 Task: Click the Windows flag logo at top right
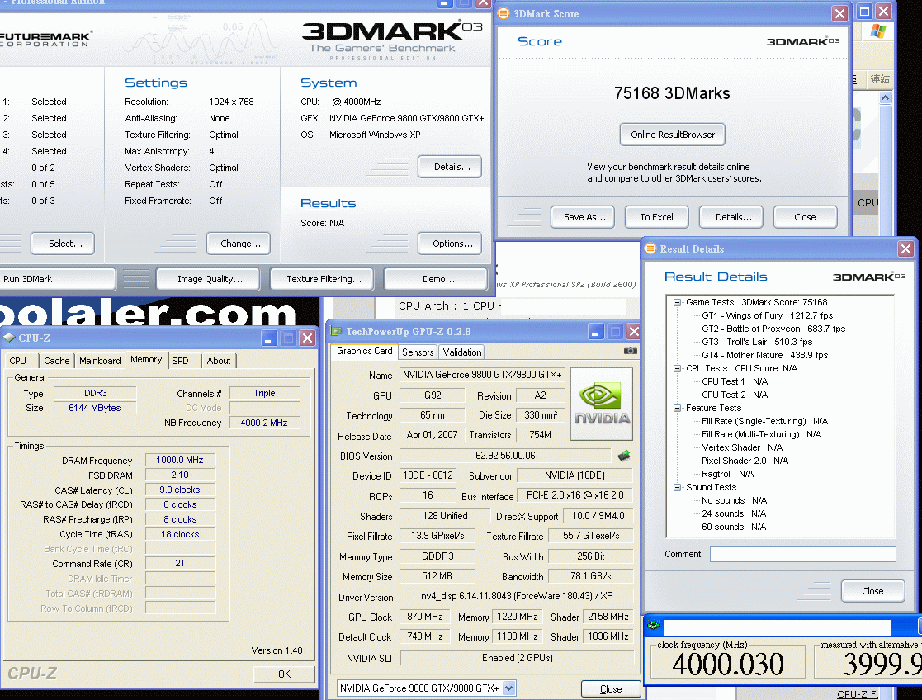[x=878, y=31]
